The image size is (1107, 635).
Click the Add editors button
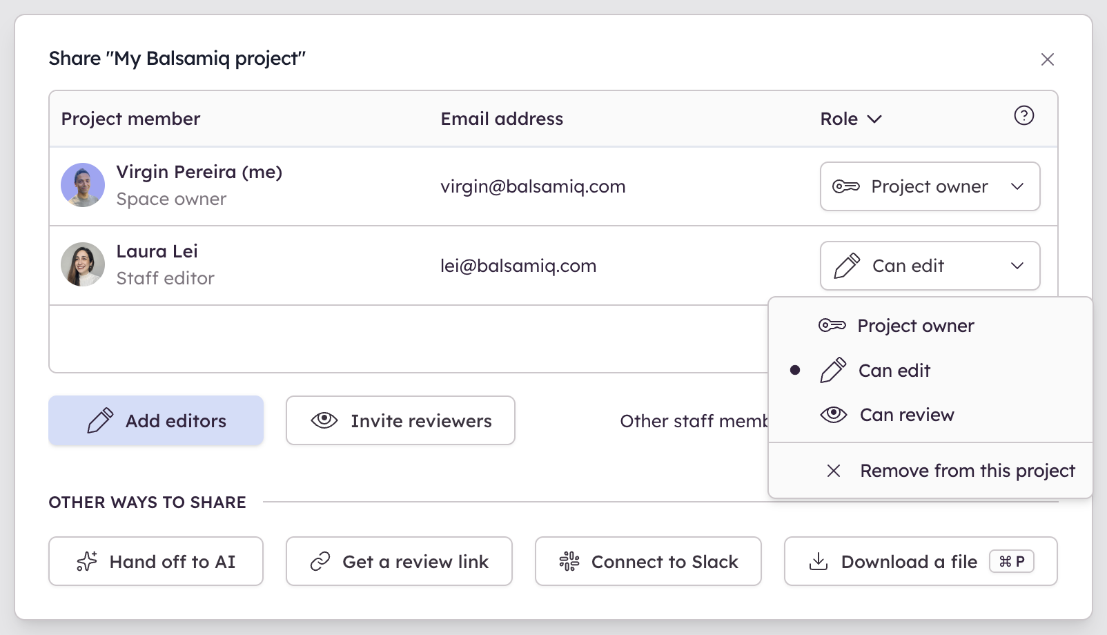(156, 420)
